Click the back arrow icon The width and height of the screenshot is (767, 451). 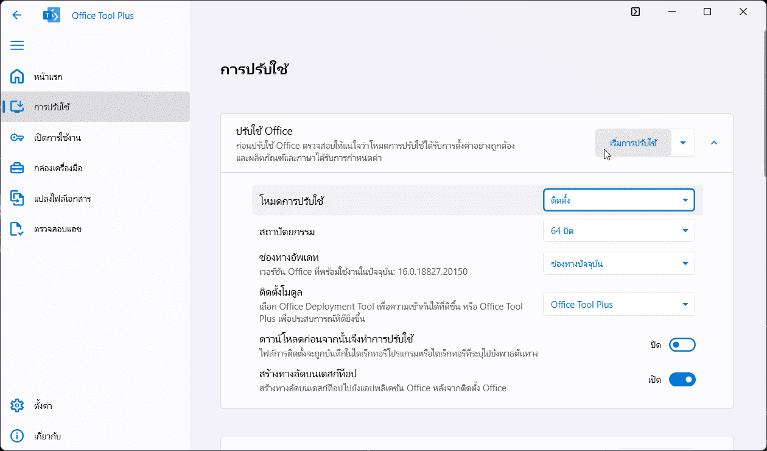(x=17, y=15)
